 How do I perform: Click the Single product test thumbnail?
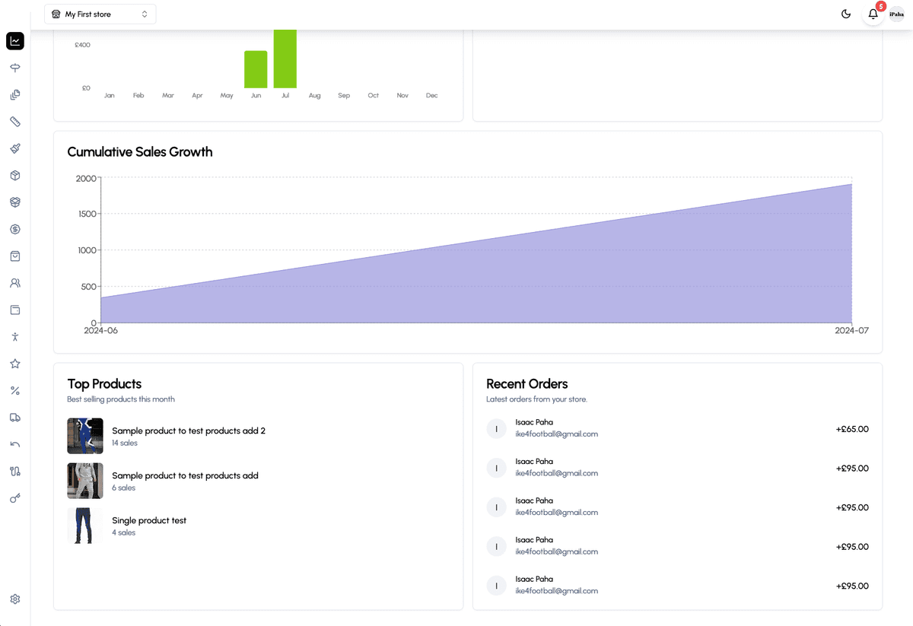[85, 526]
